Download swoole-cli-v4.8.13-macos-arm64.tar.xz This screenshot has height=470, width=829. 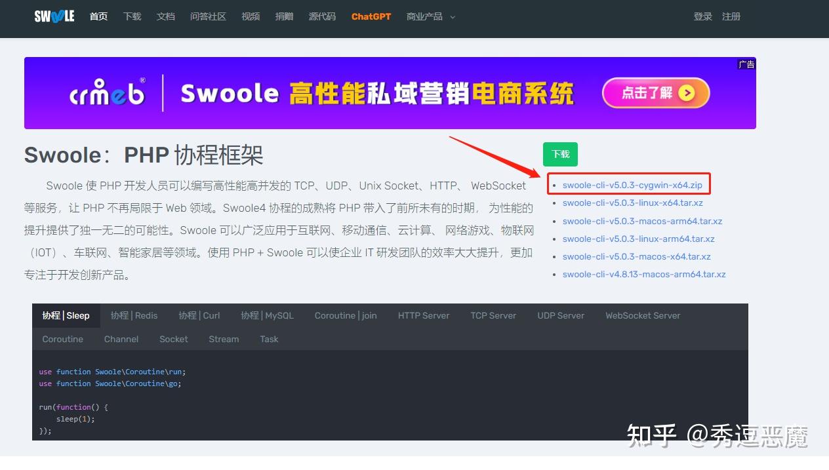(644, 275)
